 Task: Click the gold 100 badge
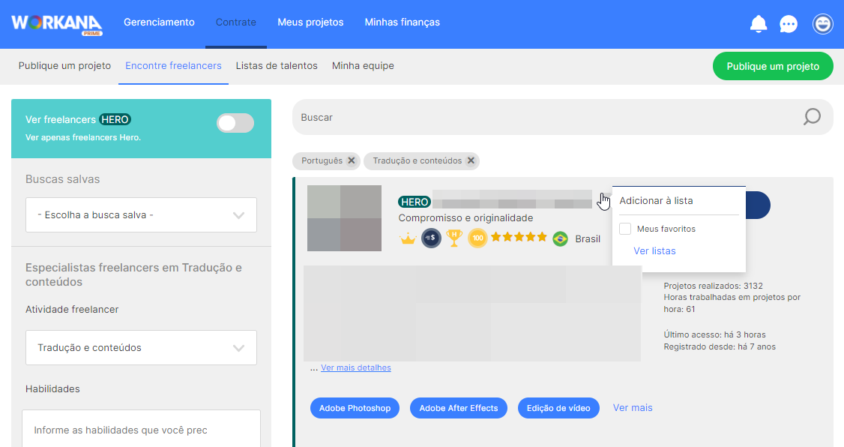pos(477,238)
